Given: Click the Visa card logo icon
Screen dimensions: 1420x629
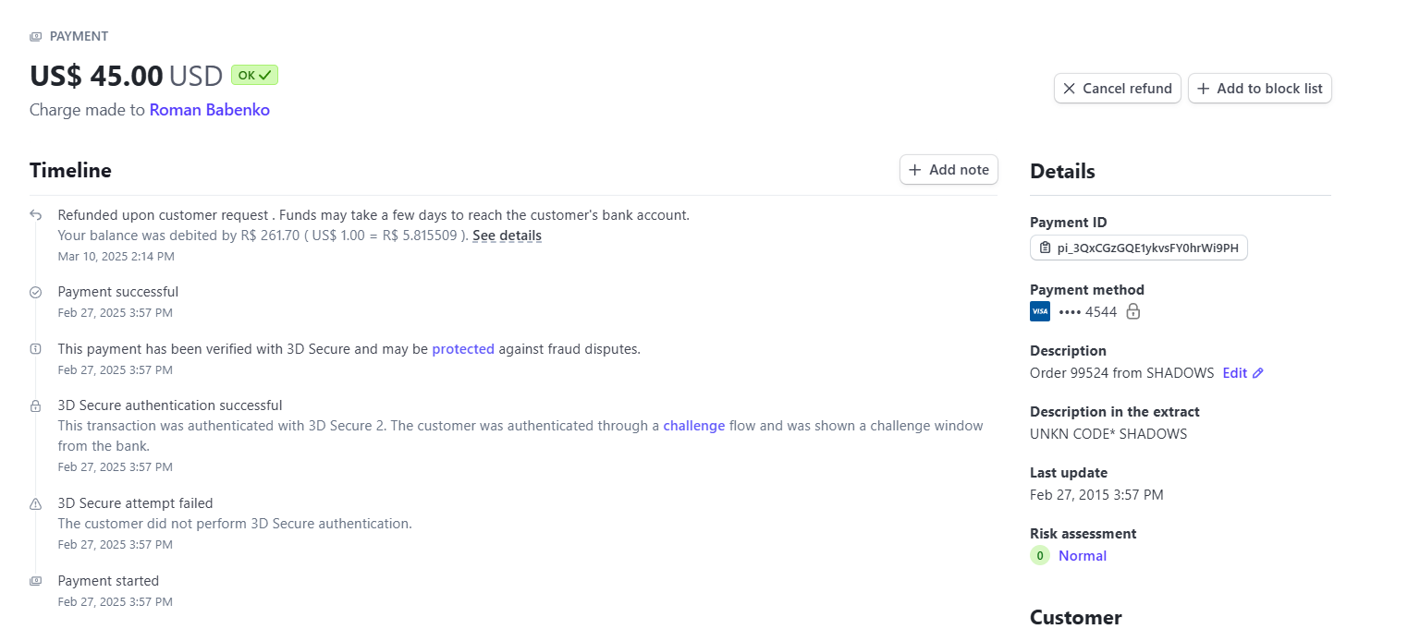Looking at the screenshot, I should [x=1040, y=311].
